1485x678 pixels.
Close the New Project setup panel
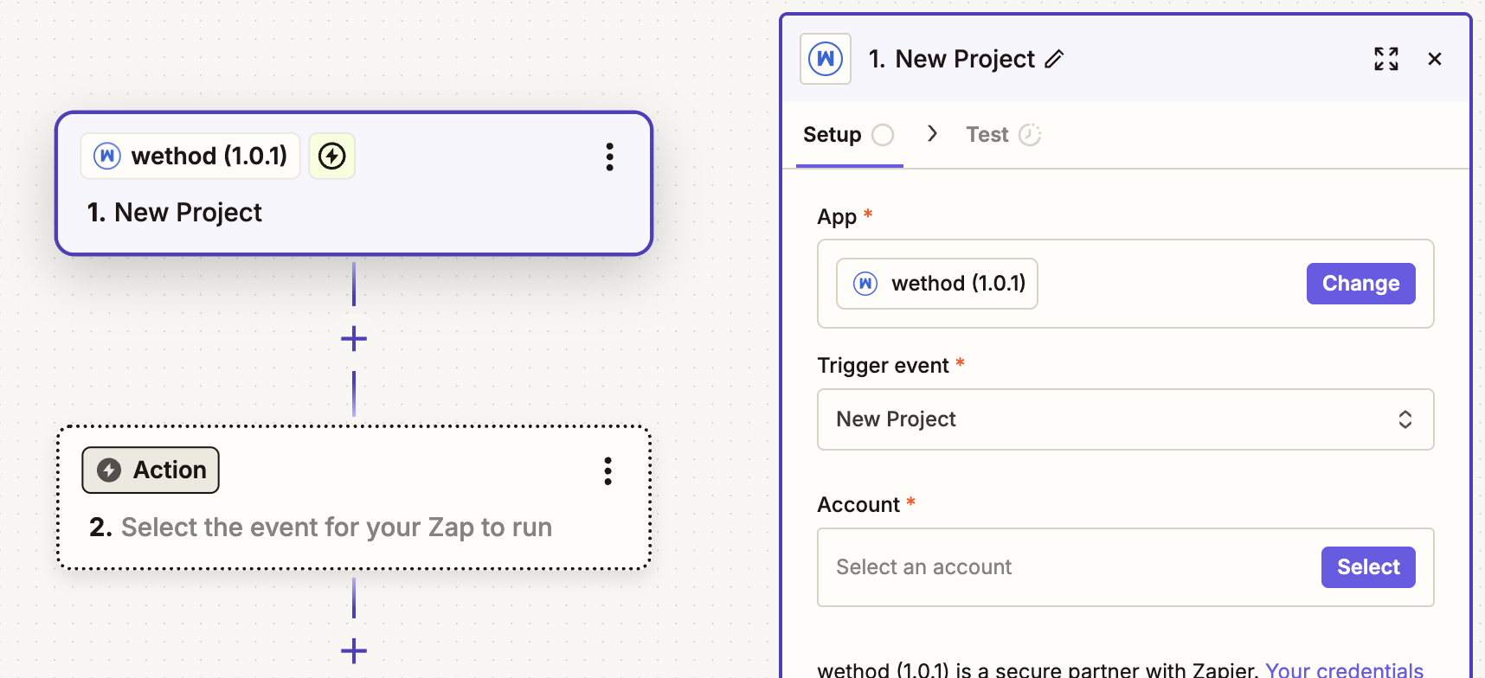click(x=1434, y=59)
